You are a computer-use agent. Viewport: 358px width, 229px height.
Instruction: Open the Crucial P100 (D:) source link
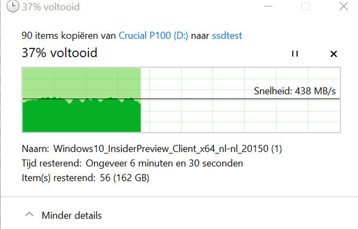click(153, 36)
